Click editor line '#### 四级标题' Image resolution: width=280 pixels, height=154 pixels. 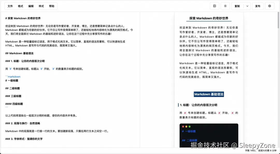point(14,104)
